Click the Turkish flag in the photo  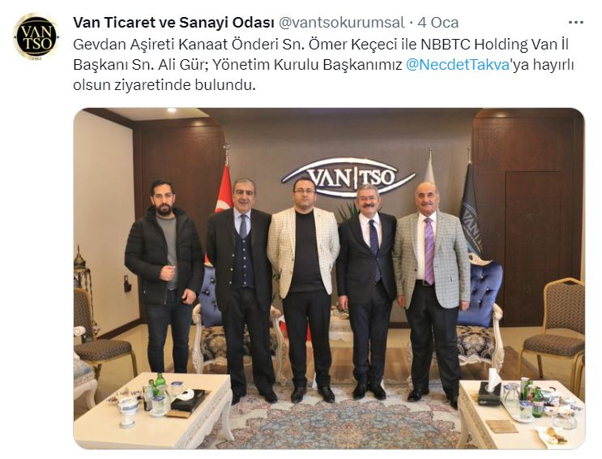tap(224, 192)
